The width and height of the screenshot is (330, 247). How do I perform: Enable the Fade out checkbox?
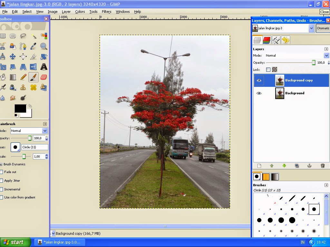click(2, 172)
